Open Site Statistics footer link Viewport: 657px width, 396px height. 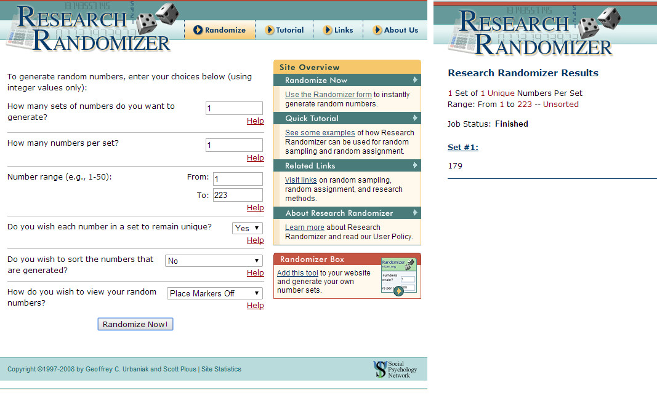tap(221, 369)
